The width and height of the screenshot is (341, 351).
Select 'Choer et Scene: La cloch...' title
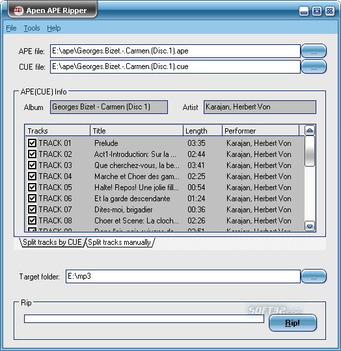[x=137, y=221]
